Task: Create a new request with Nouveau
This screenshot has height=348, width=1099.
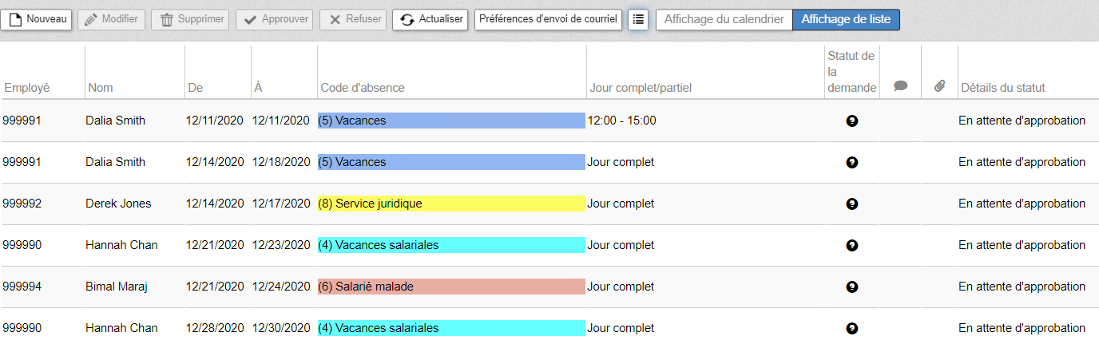Action: [x=37, y=19]
